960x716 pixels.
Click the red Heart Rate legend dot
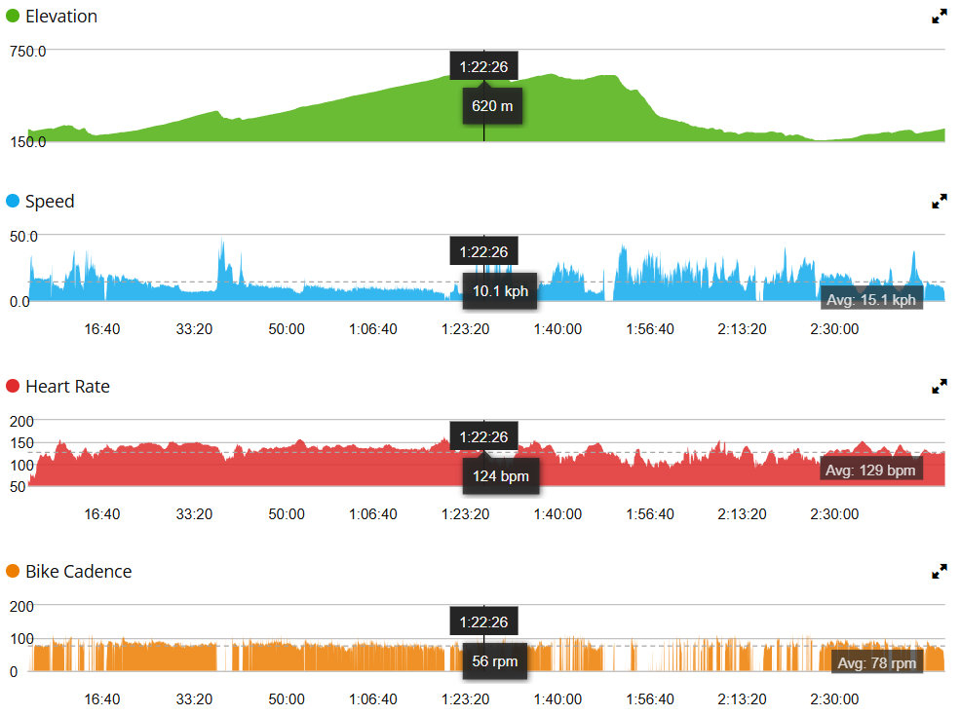pyautogui.click(x=13, y=386)
